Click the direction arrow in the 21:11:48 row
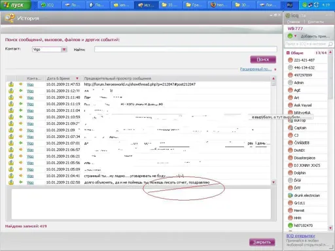This screenshot has width=335, height=251. (x=21, y=97)
